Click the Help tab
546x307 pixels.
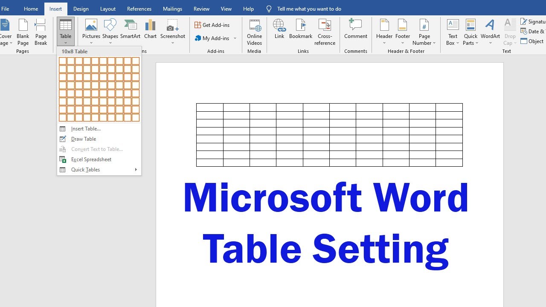(x=248, y=9)
